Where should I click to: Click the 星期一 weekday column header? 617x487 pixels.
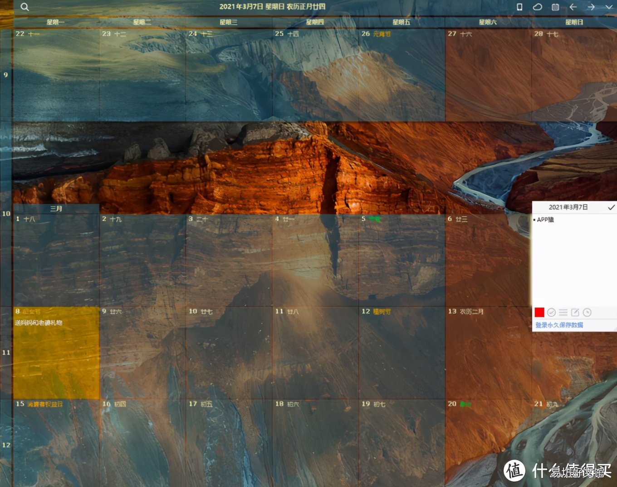point(56,22)
